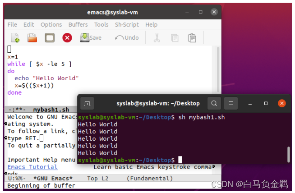The width and height of the screenshot is (295, 193).
Task: Click the 'do' keyword line
Action: pyautogui.click(x=11, y=71)
